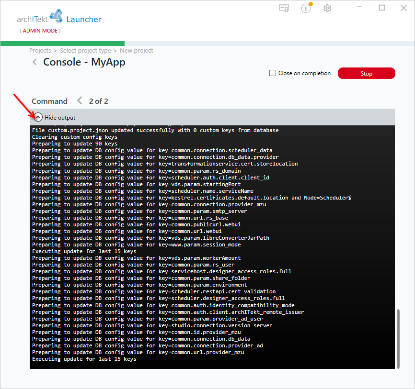Image resolution: width=415 pixels, height=389 pixels.
Task: Show the previous command with the chevron
Action: 80,100
